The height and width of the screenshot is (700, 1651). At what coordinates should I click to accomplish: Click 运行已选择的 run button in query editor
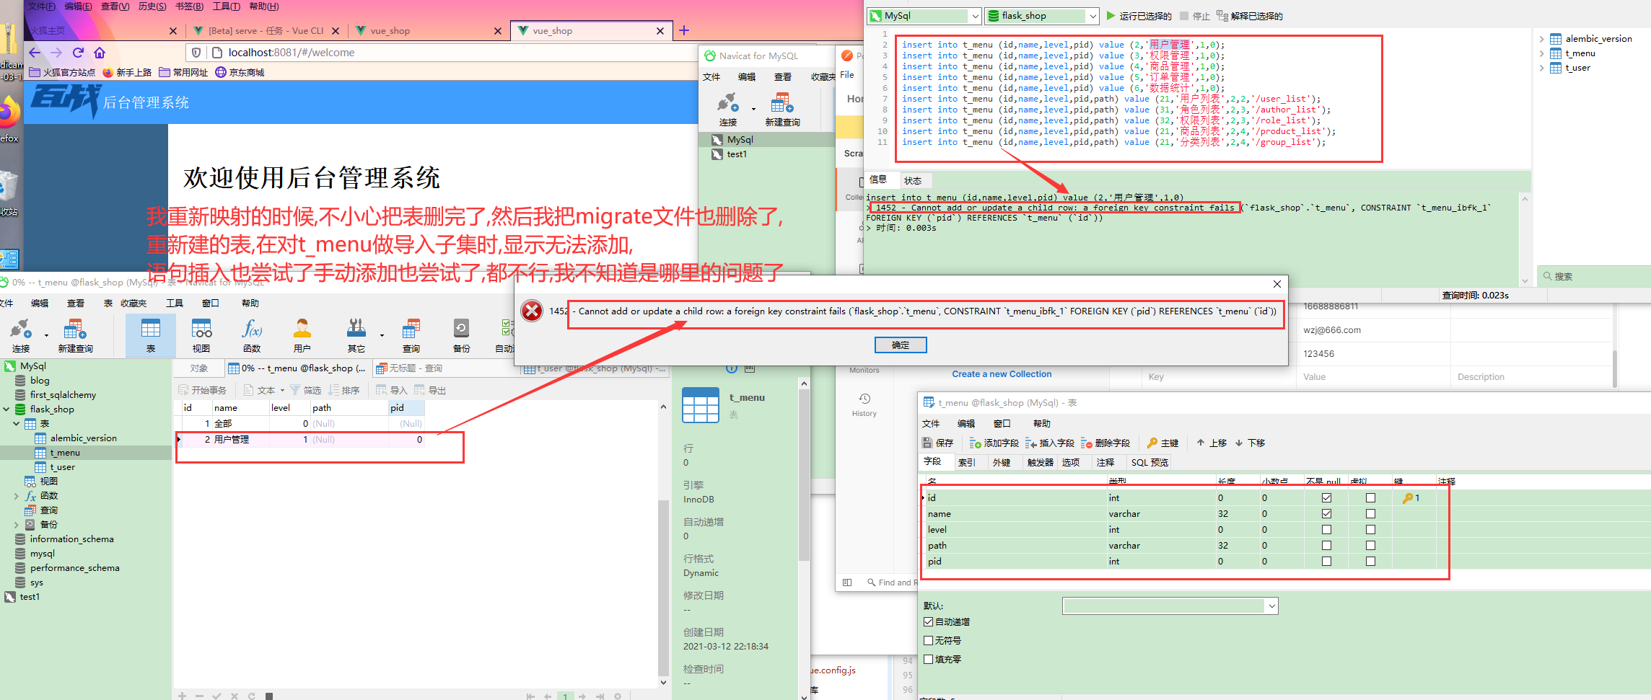point(1139,16)
